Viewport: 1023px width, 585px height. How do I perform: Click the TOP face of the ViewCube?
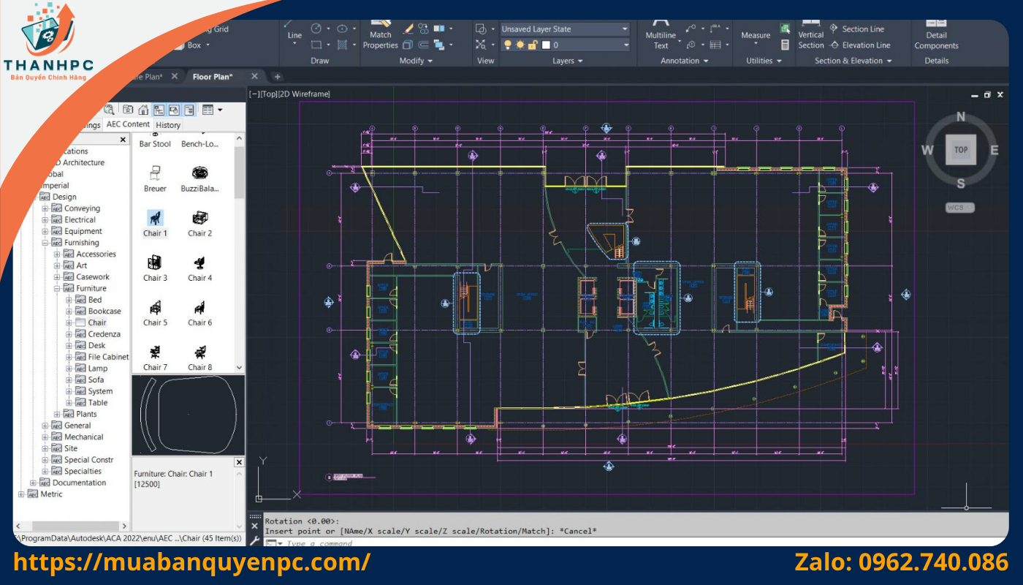click(960, 150)
